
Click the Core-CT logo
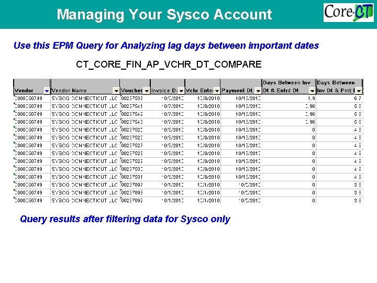pyautogui.click(x=348, y=13)
